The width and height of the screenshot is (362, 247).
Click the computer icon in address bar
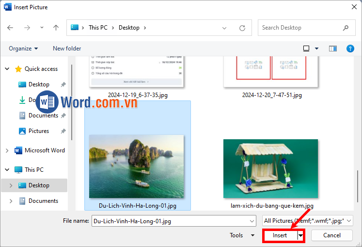(75, 28)
